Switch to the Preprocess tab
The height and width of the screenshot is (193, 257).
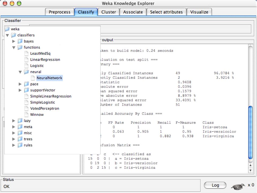[x=59, y=12]
